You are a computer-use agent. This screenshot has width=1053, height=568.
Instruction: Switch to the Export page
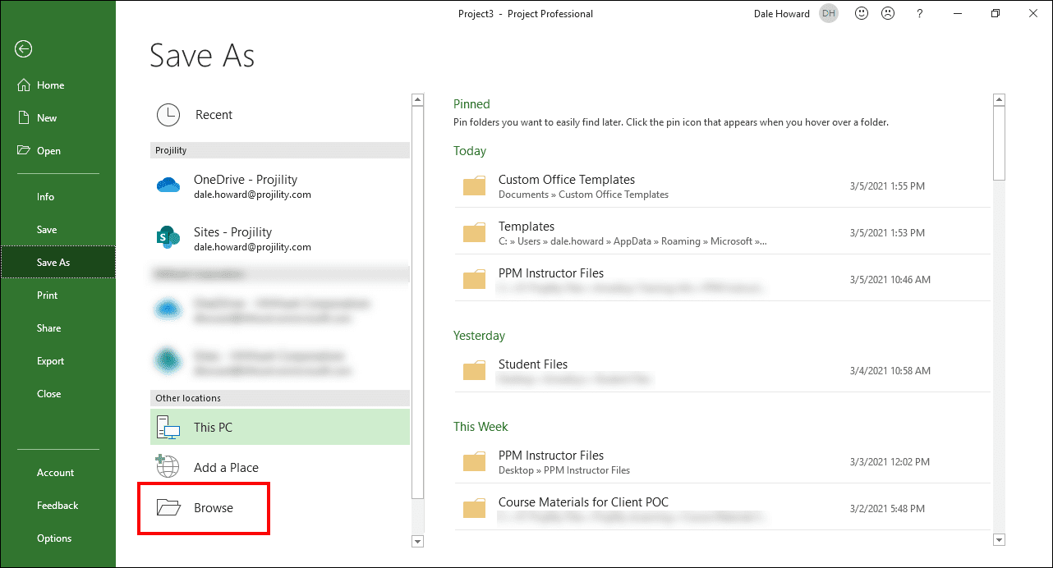[x=57, y=361]
